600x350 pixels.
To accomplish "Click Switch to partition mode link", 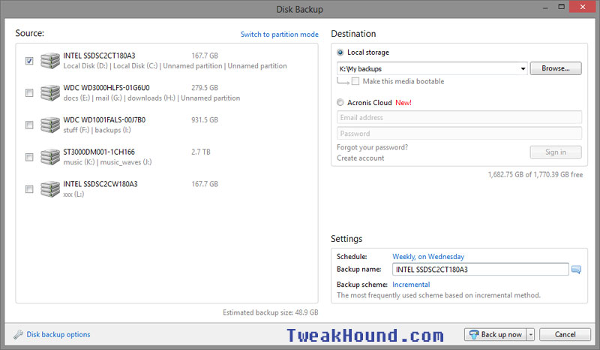I will point(279,35).
